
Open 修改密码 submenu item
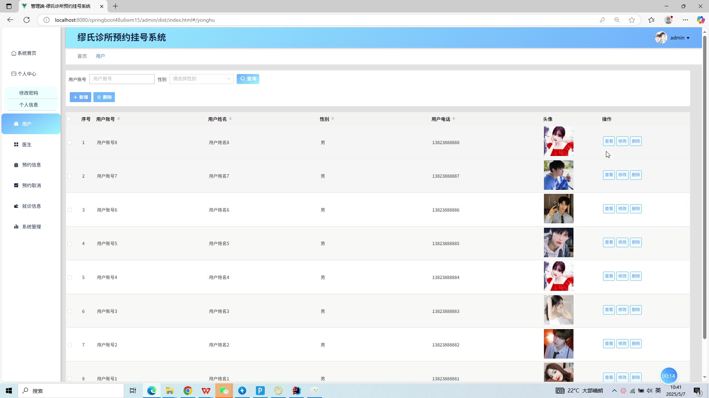[29, 93]
